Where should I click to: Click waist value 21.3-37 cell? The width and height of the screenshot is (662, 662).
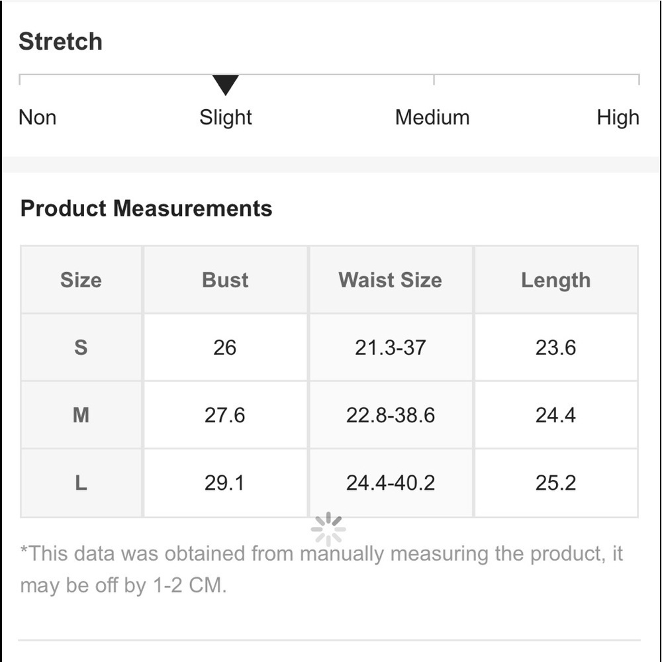391,348
